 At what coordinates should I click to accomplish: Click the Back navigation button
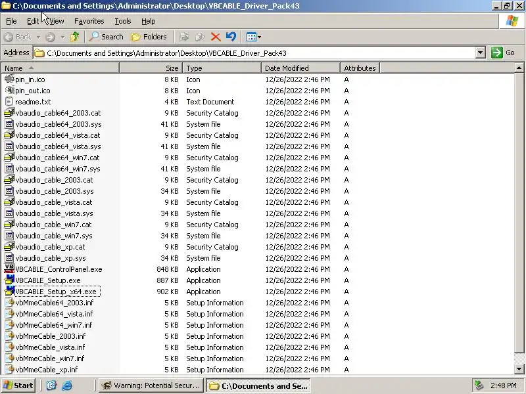tap(18, 37)
